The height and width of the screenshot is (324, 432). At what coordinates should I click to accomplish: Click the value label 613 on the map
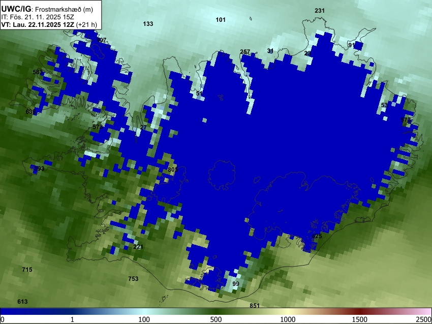point(22,302)
